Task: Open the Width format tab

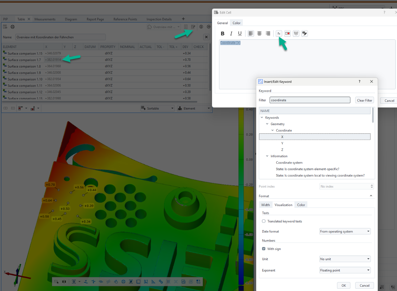Action: click(265, 205)
